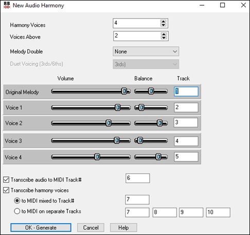This screenshot has height=235, width=250.
Task: Decrease Voices Above with down arrow
Action: pos(164,38)
